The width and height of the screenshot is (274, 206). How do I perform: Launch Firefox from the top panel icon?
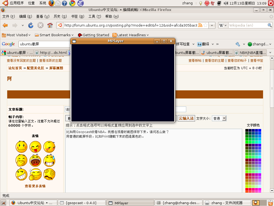pos(51,3)
